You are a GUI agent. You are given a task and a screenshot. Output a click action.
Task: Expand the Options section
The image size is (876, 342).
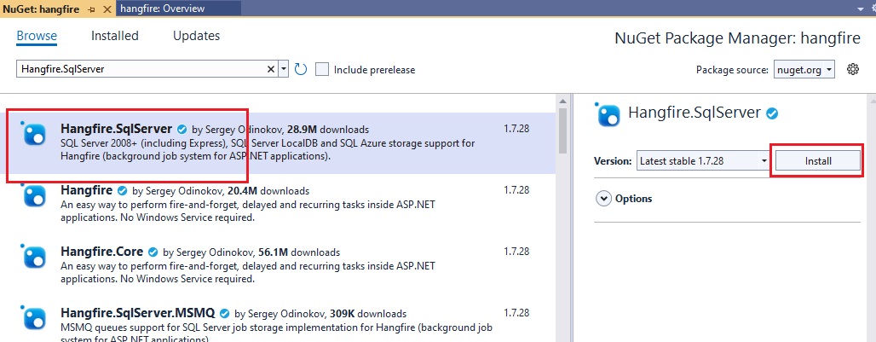pos(603,199)
